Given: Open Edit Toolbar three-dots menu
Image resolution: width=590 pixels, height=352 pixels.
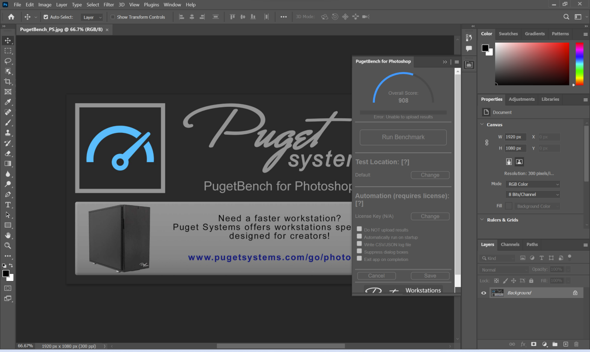Looking at the screenshot, I should click(x=8, y=256).
